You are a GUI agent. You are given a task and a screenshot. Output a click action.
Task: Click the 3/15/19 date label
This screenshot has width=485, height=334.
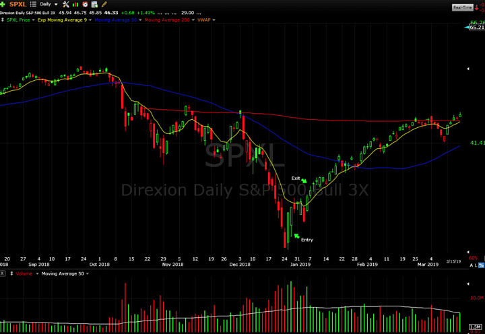(453, 261)
